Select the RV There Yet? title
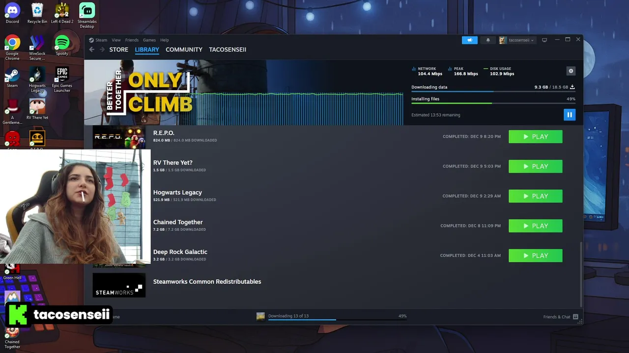The height and width of the screenshot is (353, 629). click(x=172, y=163)
